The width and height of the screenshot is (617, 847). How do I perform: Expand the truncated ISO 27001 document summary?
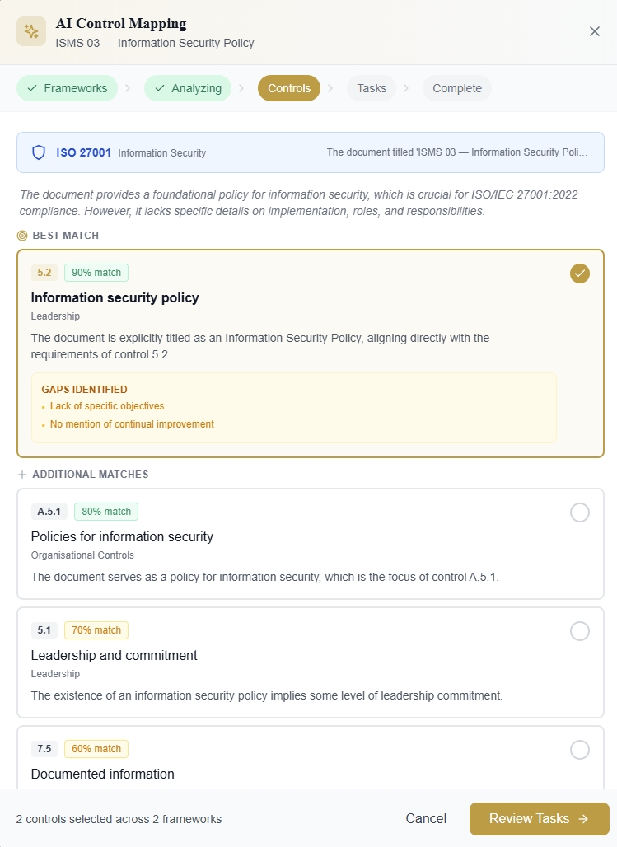tap(457, 152)
